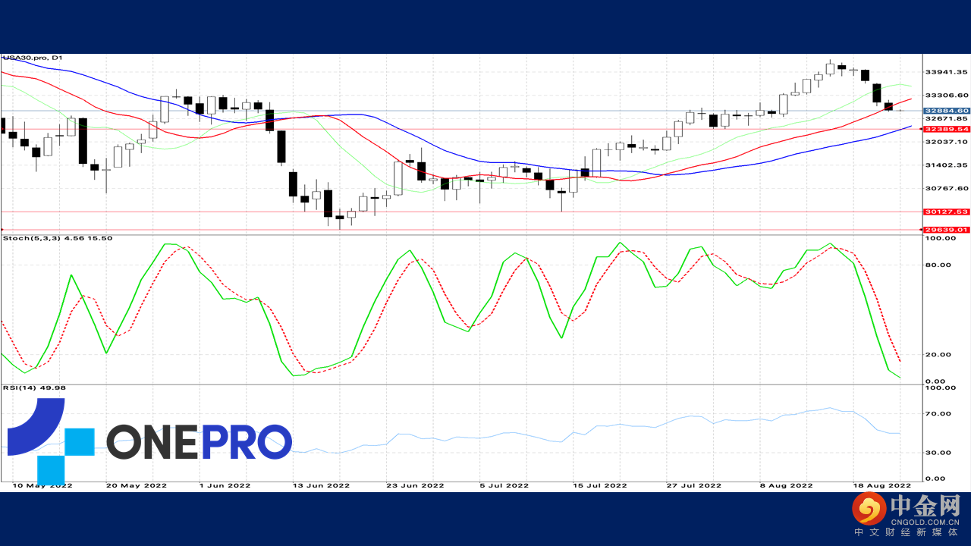971x546 pixels.
Task: Click the Stoch panel 80.00 axis label
Action: (938, 265)
